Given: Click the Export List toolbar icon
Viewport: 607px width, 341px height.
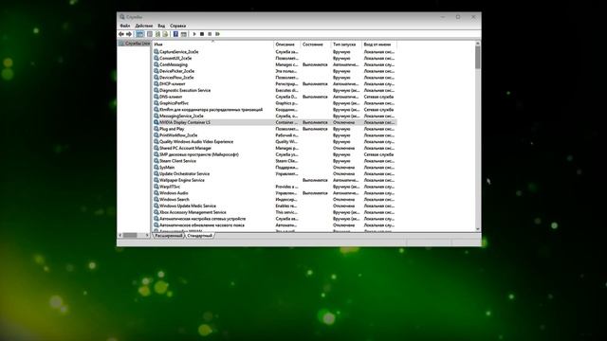Looking at the screenshot, I should pos(165,34).
